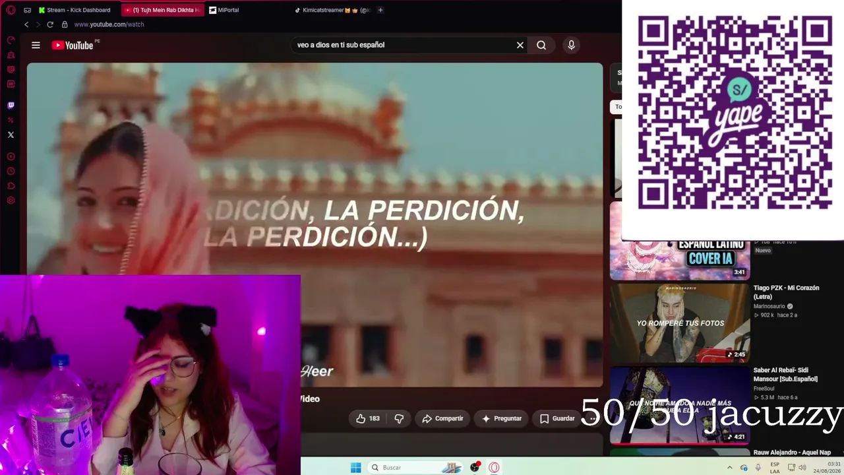View site security lock info
The image size is (844, 475).
coord(65,24)
